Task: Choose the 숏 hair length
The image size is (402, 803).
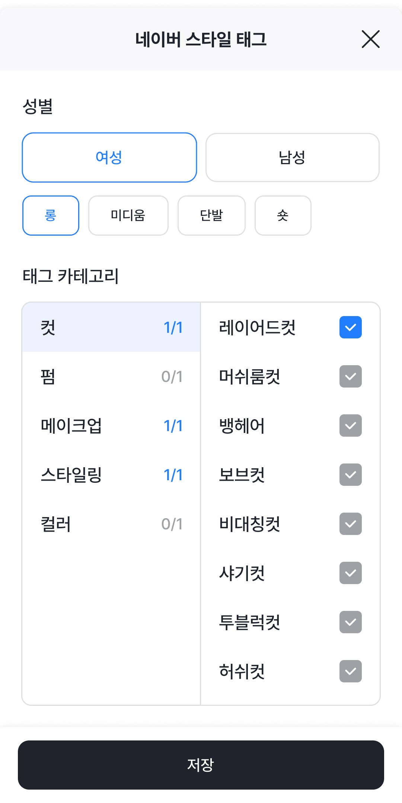Action: (283, 216)
